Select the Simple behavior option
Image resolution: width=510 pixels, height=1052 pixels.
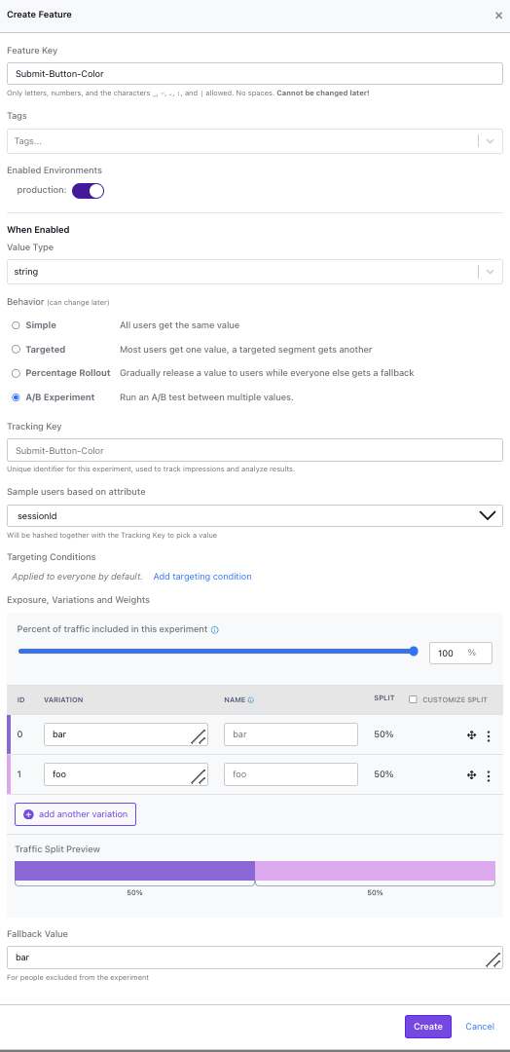[16, 325]
